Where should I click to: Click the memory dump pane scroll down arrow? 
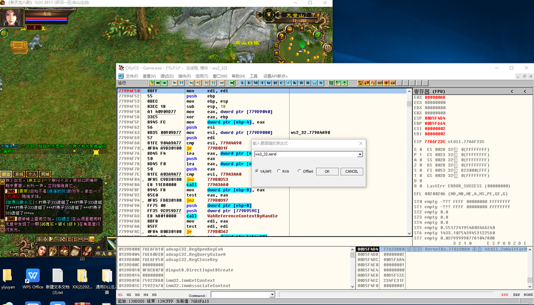[353, 286]
